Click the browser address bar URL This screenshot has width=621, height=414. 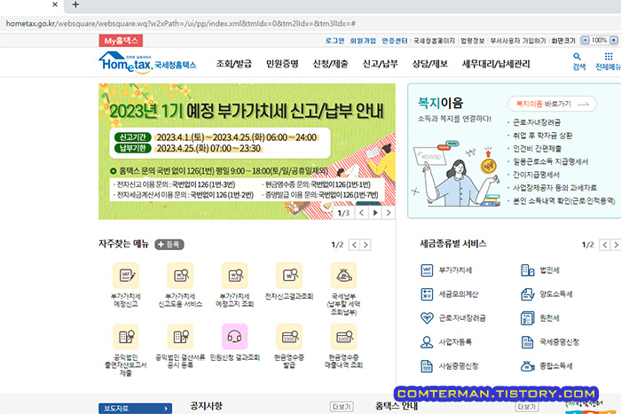pyautogui.click(x=181, y=24)
